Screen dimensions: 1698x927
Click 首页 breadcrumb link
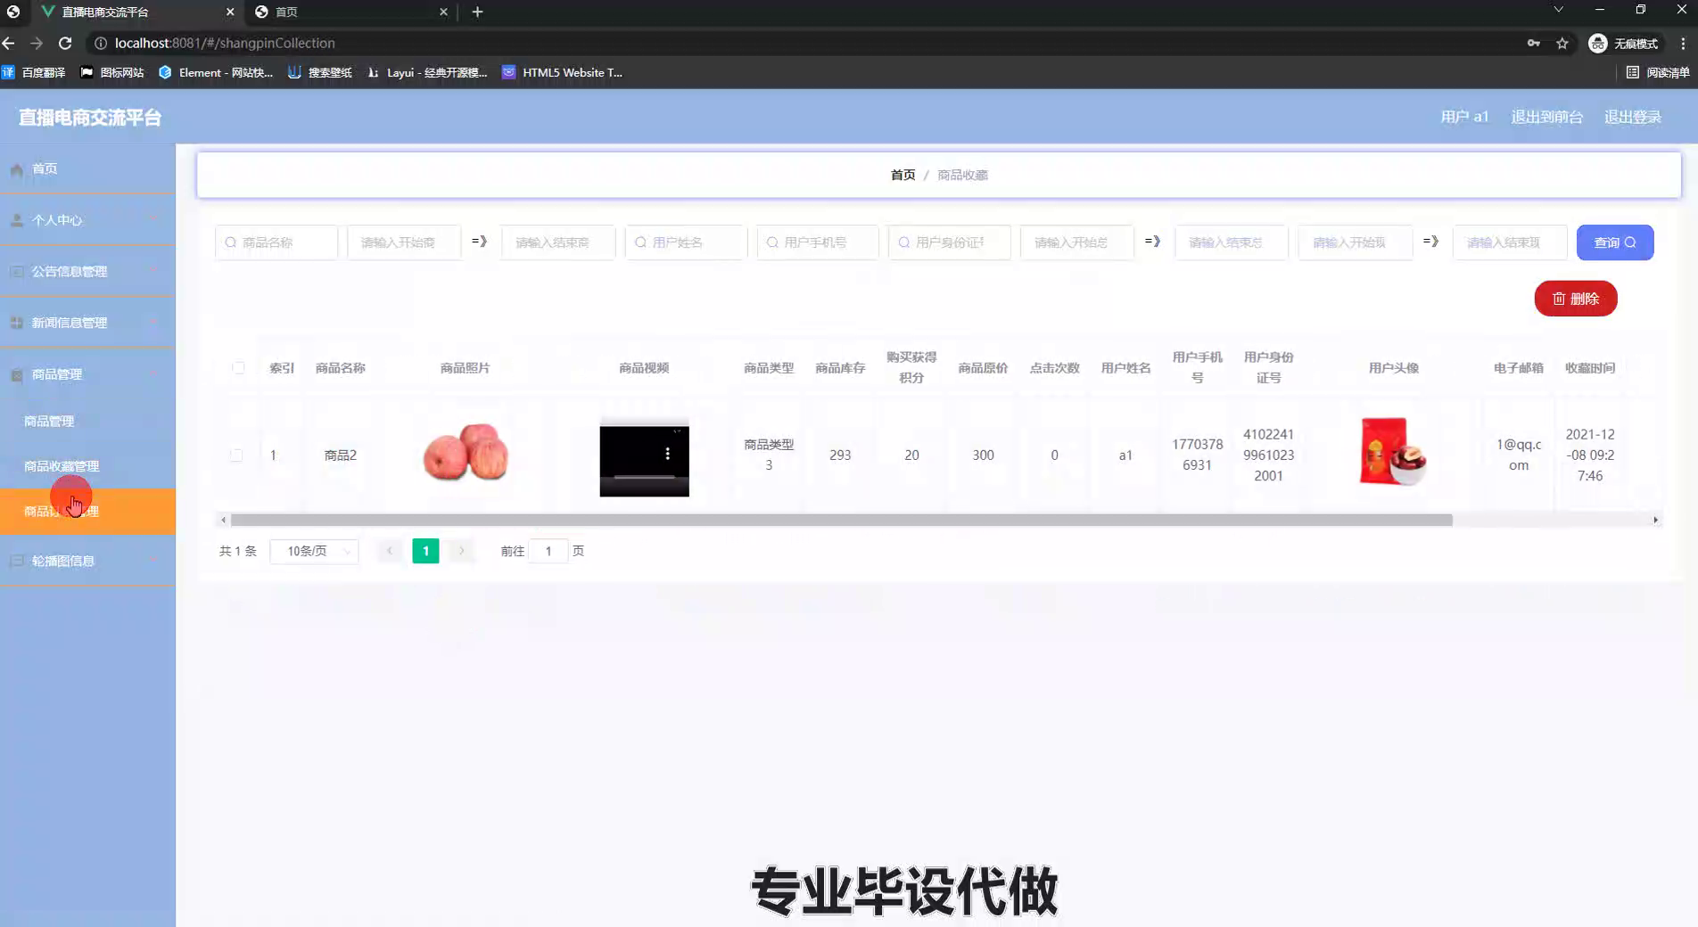click(903, 175)
